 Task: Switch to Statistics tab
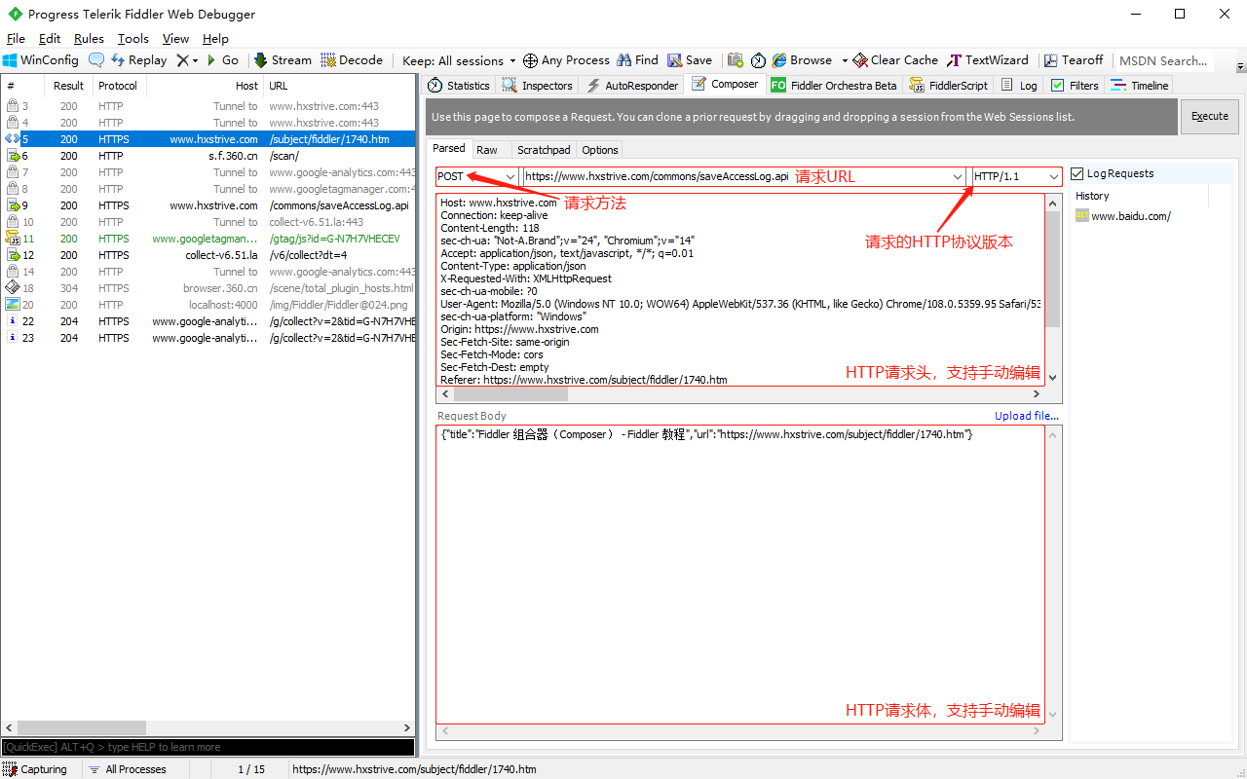[459, 86]
